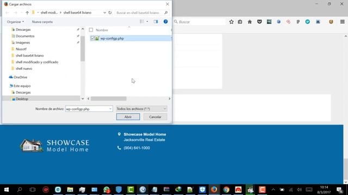Viewport: 348px width, 195px height.
Task: Change view layout icon in dialog
Action: pyautogui.click(x=141, y=22)
